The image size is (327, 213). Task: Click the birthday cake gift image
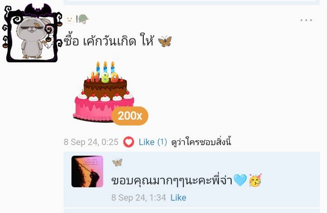(104, 92)
